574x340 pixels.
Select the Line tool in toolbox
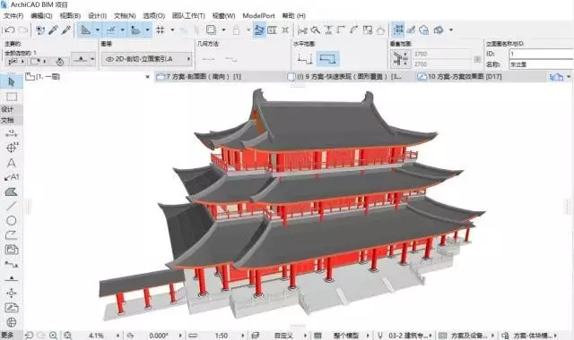12,206
